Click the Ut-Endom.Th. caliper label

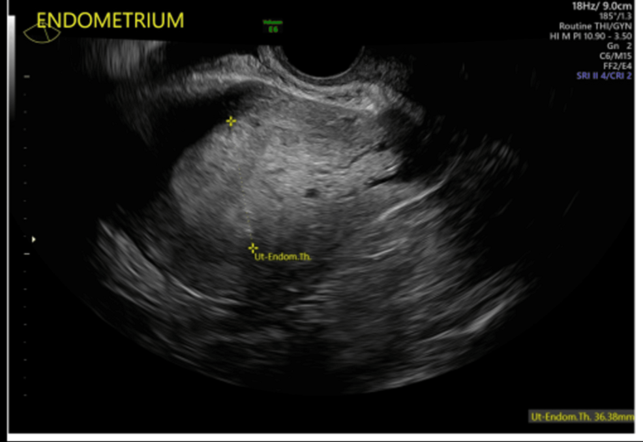282,257
